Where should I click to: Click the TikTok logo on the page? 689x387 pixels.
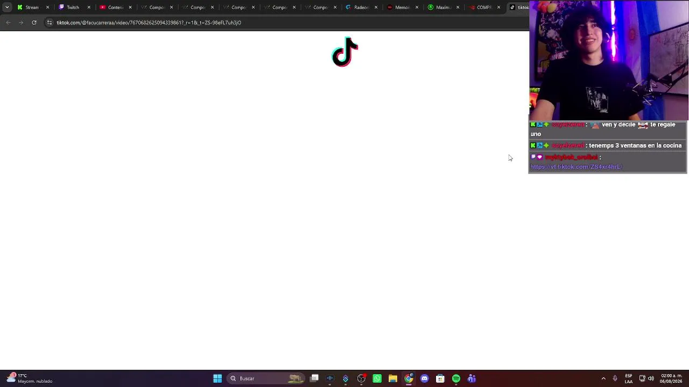(x=345, y=52)
